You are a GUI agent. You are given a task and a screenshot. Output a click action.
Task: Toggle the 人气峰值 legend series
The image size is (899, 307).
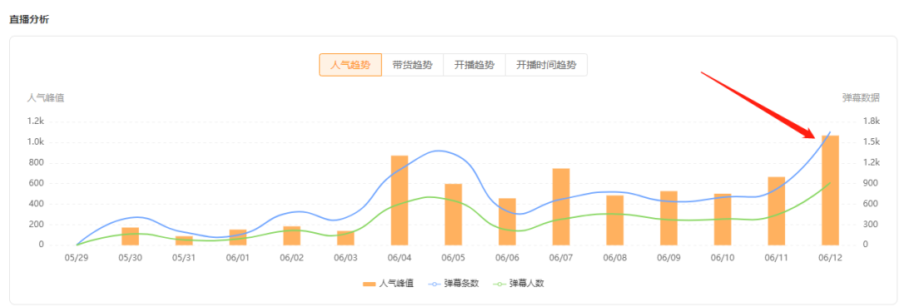pos(388,284)
